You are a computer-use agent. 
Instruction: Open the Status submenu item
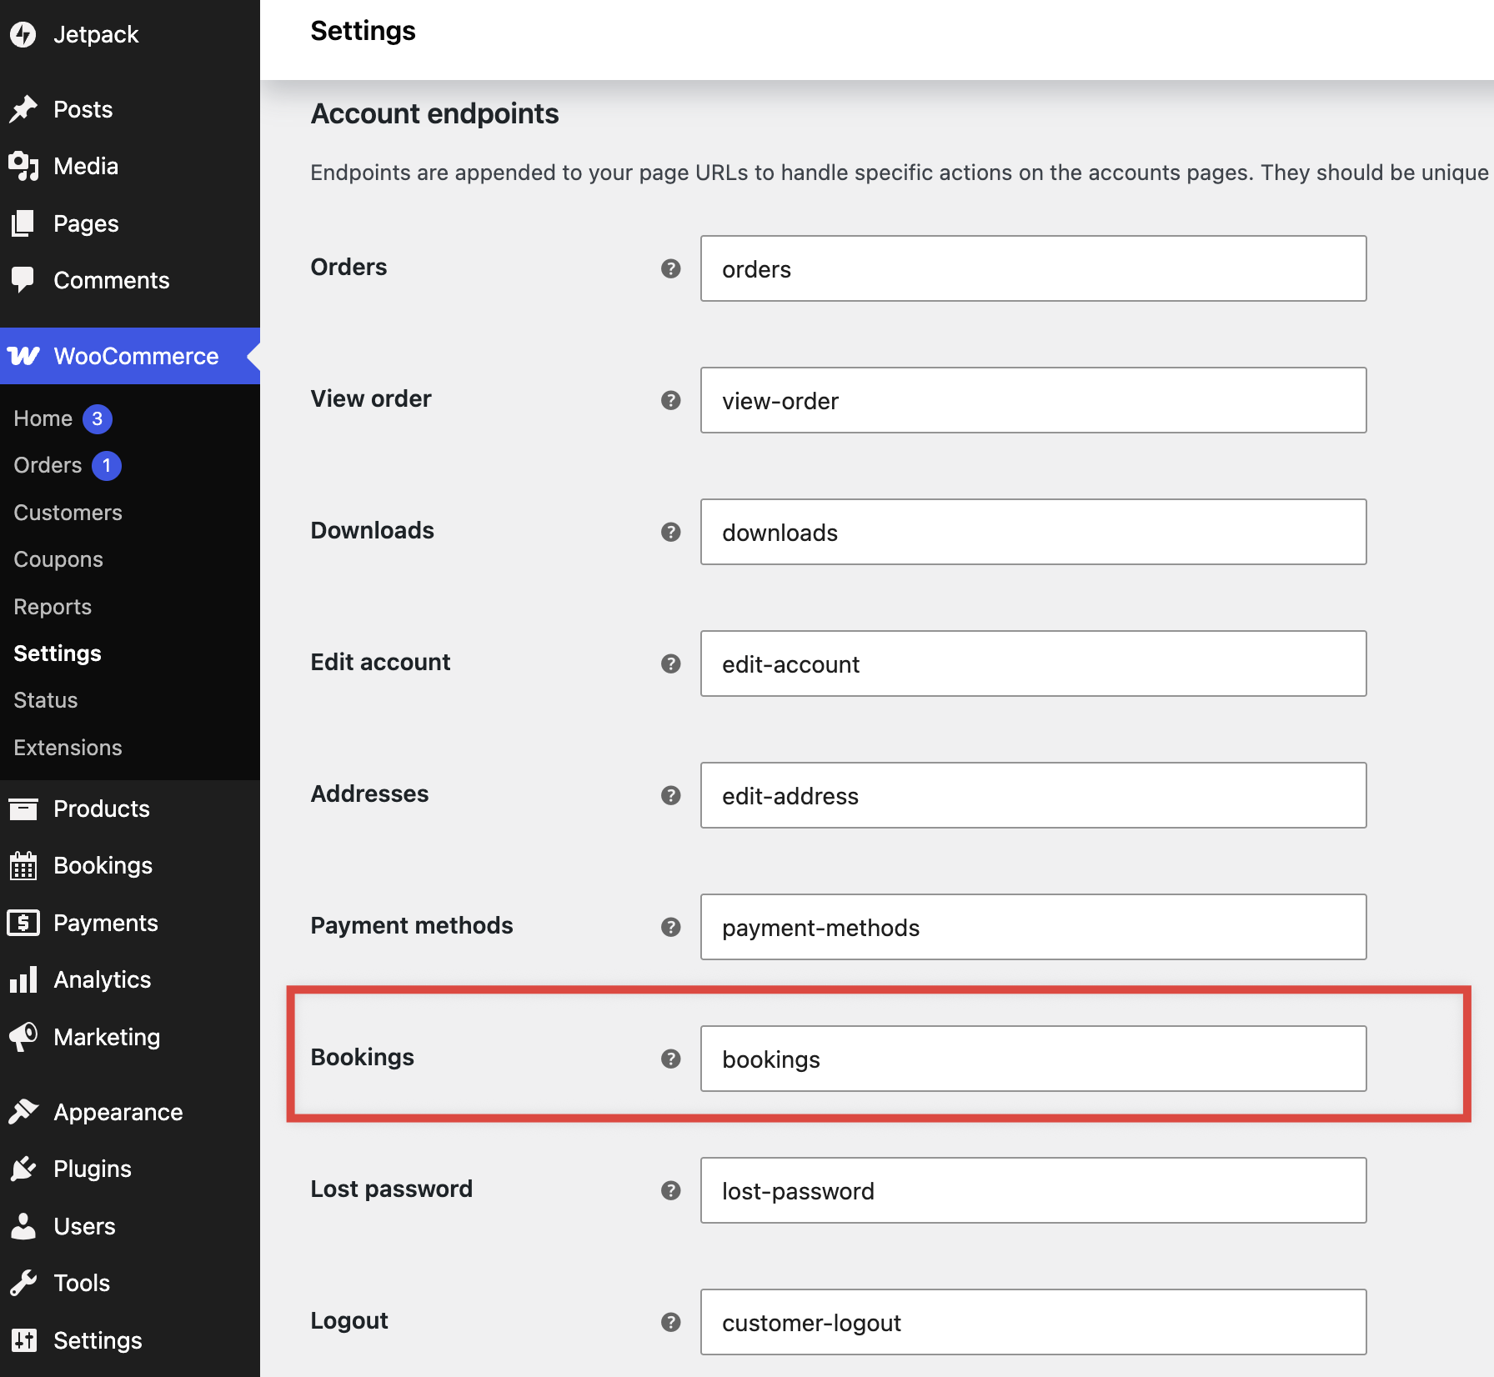tap(46, 700)
